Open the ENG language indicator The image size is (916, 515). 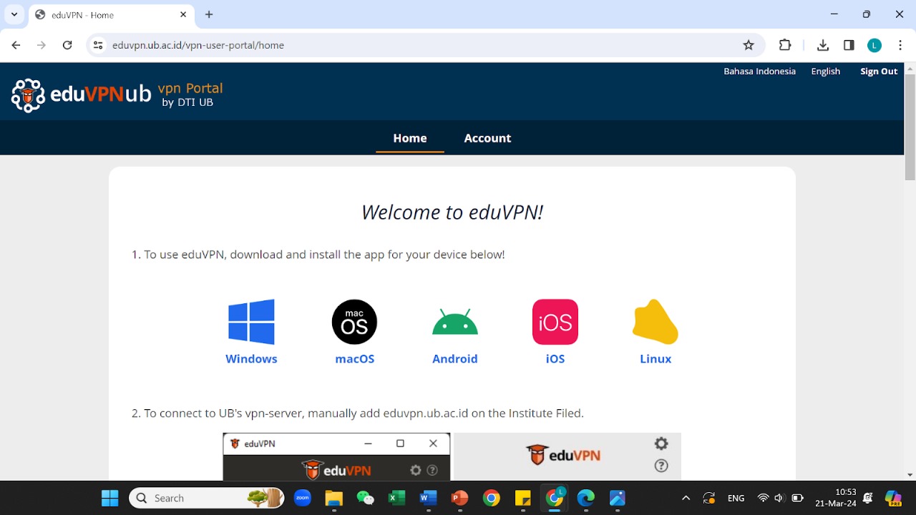(736, 498)
